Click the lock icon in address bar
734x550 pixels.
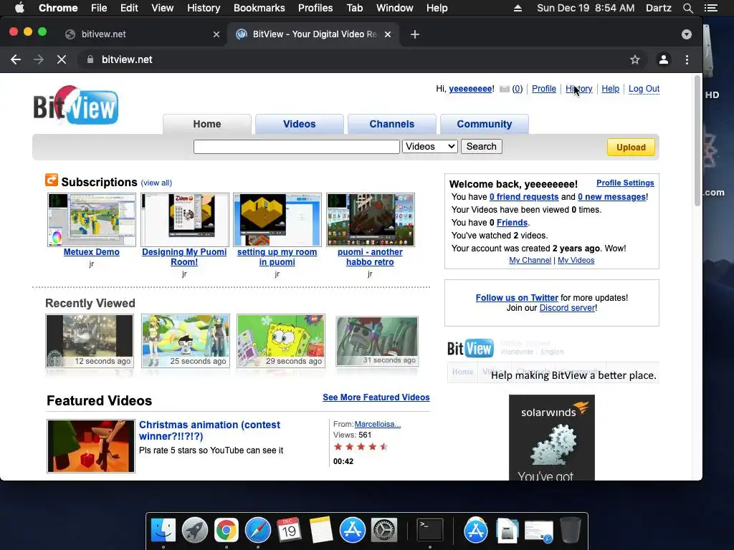90,59
